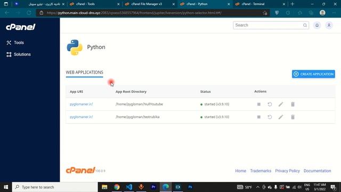The width and height of the screenshot is (341, 192).
Task: Click the Status column header
Action: pos(205,92)
